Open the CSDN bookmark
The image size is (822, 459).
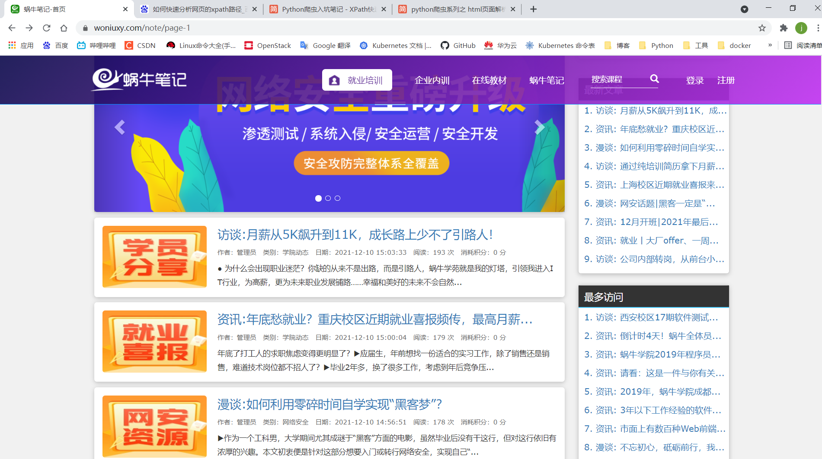pos(140,45)
